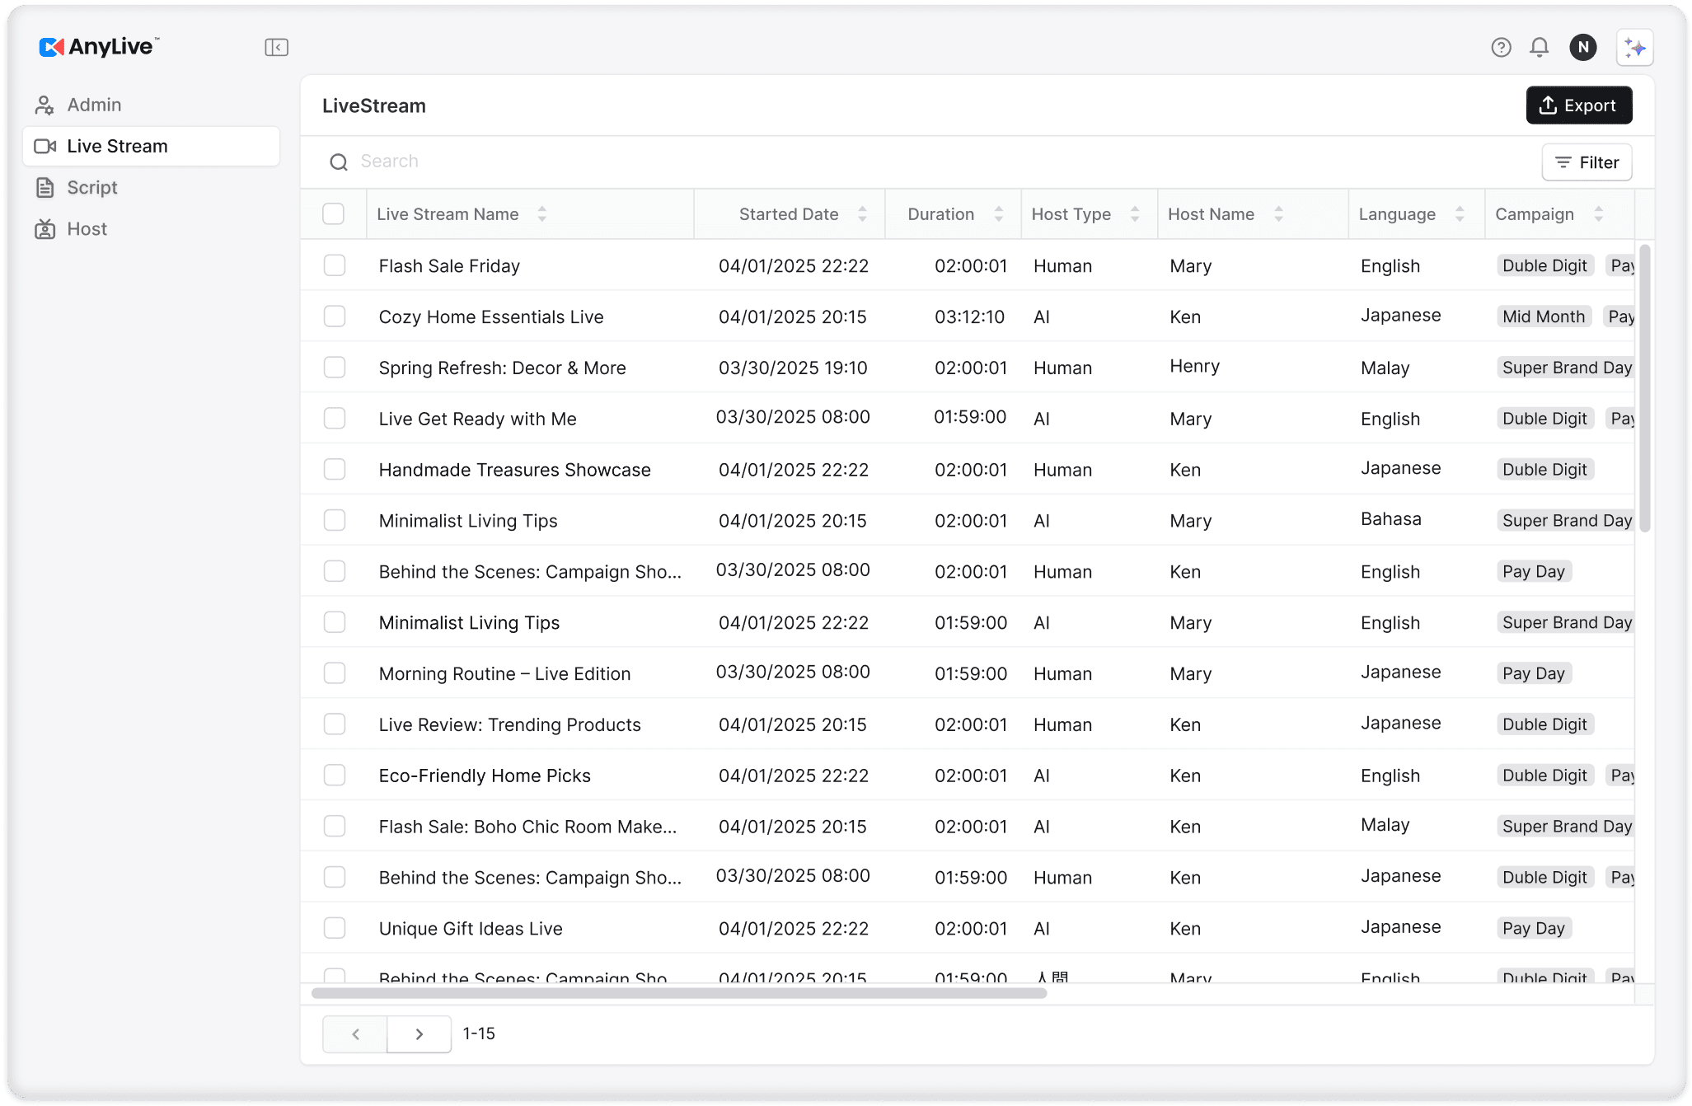The image size is (1692, 1106).
Task: Check the Flash Sale Friday row checkbox
Action: pos(335,265)
